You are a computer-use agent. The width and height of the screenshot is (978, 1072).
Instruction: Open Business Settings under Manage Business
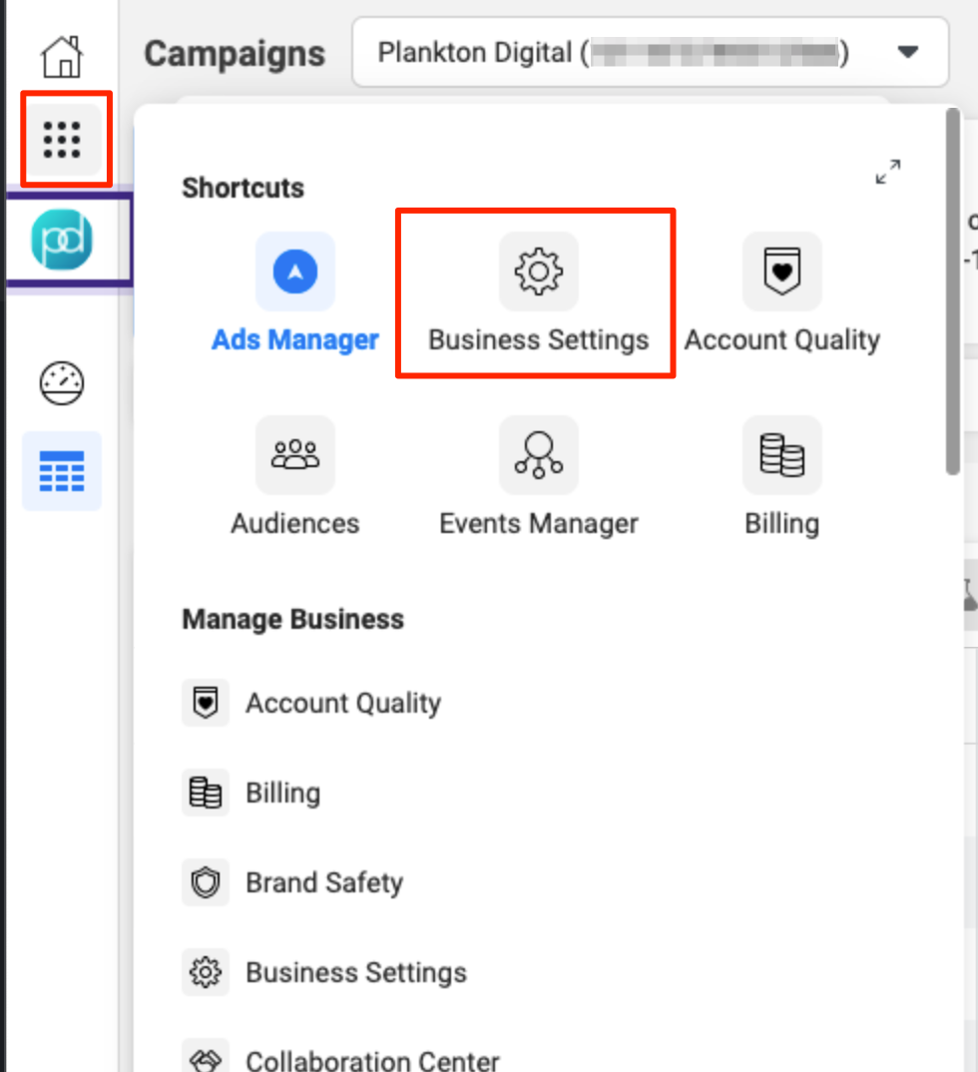(x=354, y=972)
